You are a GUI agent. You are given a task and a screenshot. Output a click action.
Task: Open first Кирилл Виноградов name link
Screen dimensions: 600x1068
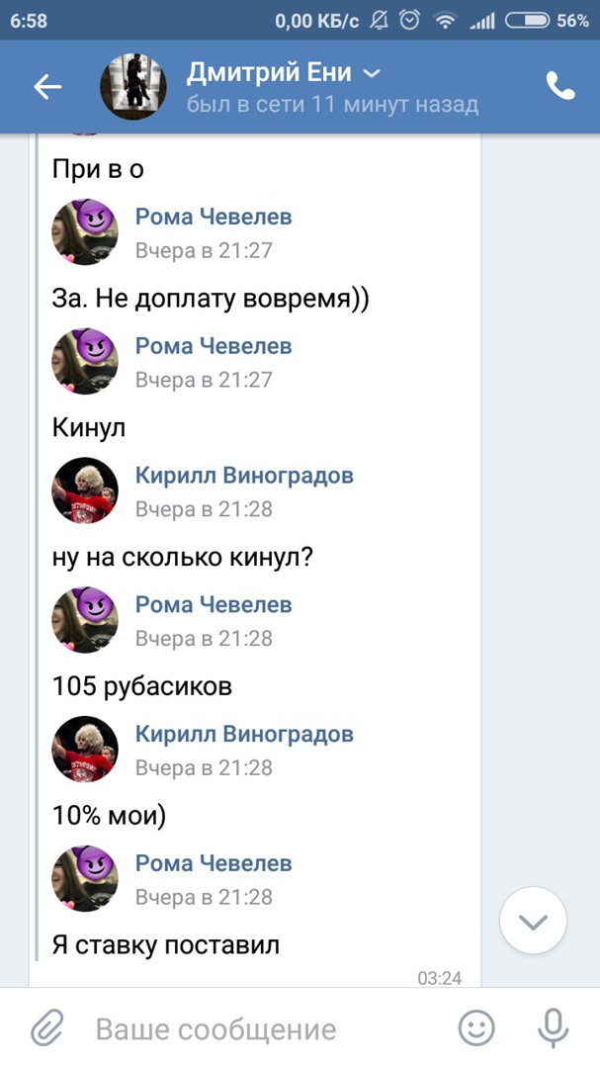click(244, 476)
